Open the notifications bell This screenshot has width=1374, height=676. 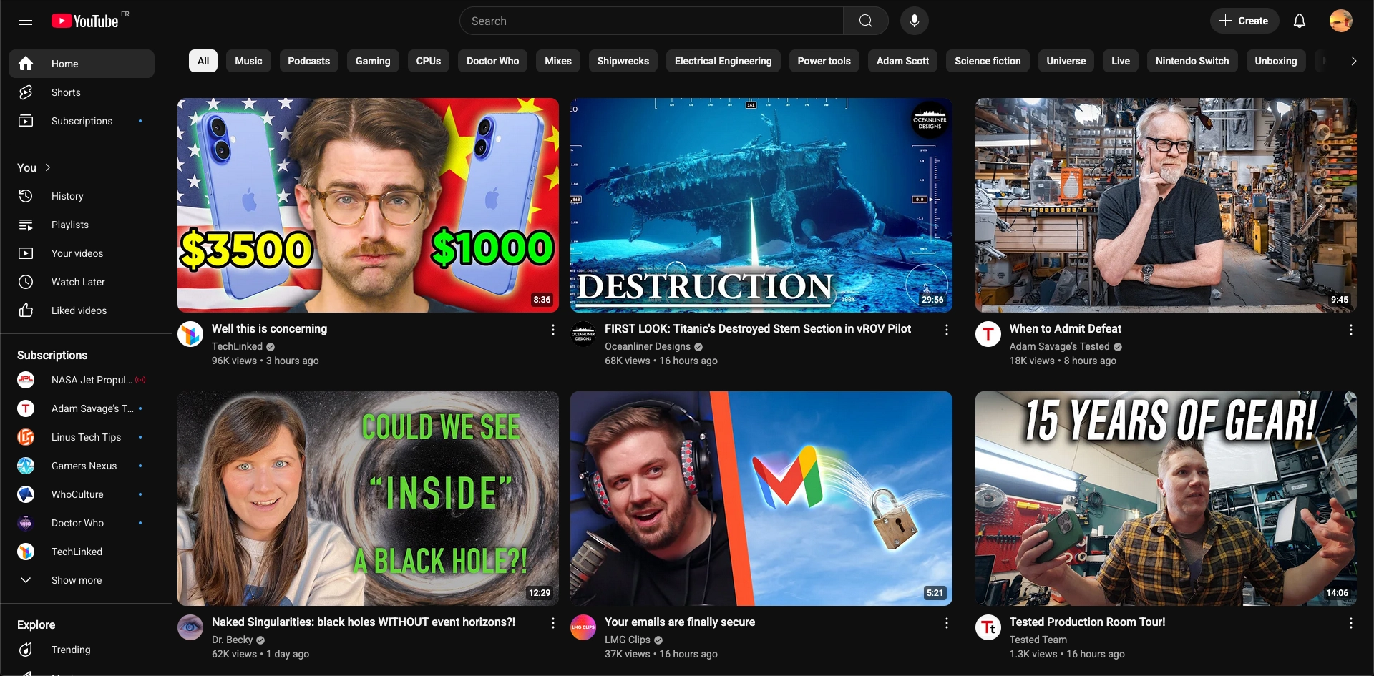[1299, 21]
